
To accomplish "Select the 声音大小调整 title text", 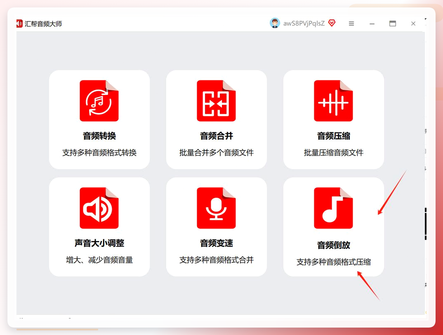I will click(x=99, y=243).
